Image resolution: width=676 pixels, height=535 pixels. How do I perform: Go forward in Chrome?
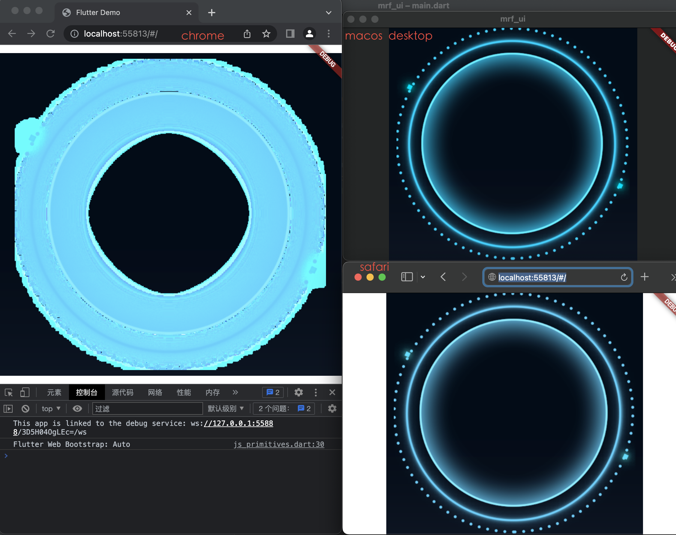point(31,34)
